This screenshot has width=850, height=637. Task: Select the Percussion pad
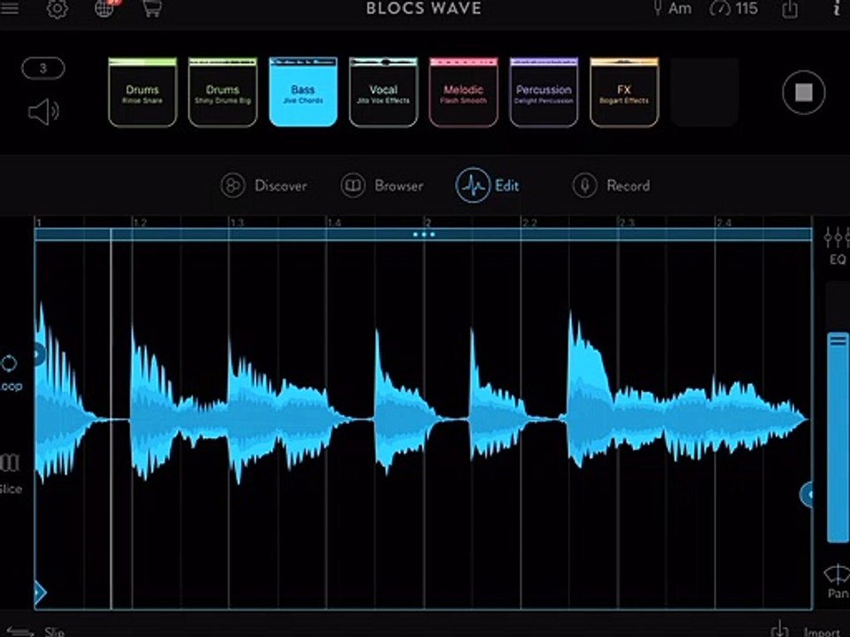coord(544,92)
